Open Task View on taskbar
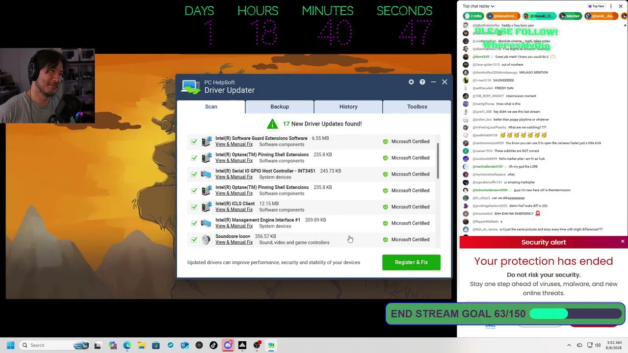628x353 pixels. point(98,345)
